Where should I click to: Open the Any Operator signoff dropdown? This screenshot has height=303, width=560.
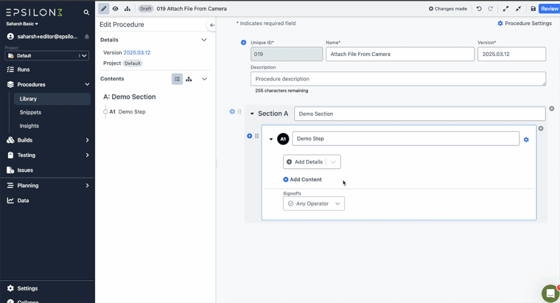[x=314, y=203]
